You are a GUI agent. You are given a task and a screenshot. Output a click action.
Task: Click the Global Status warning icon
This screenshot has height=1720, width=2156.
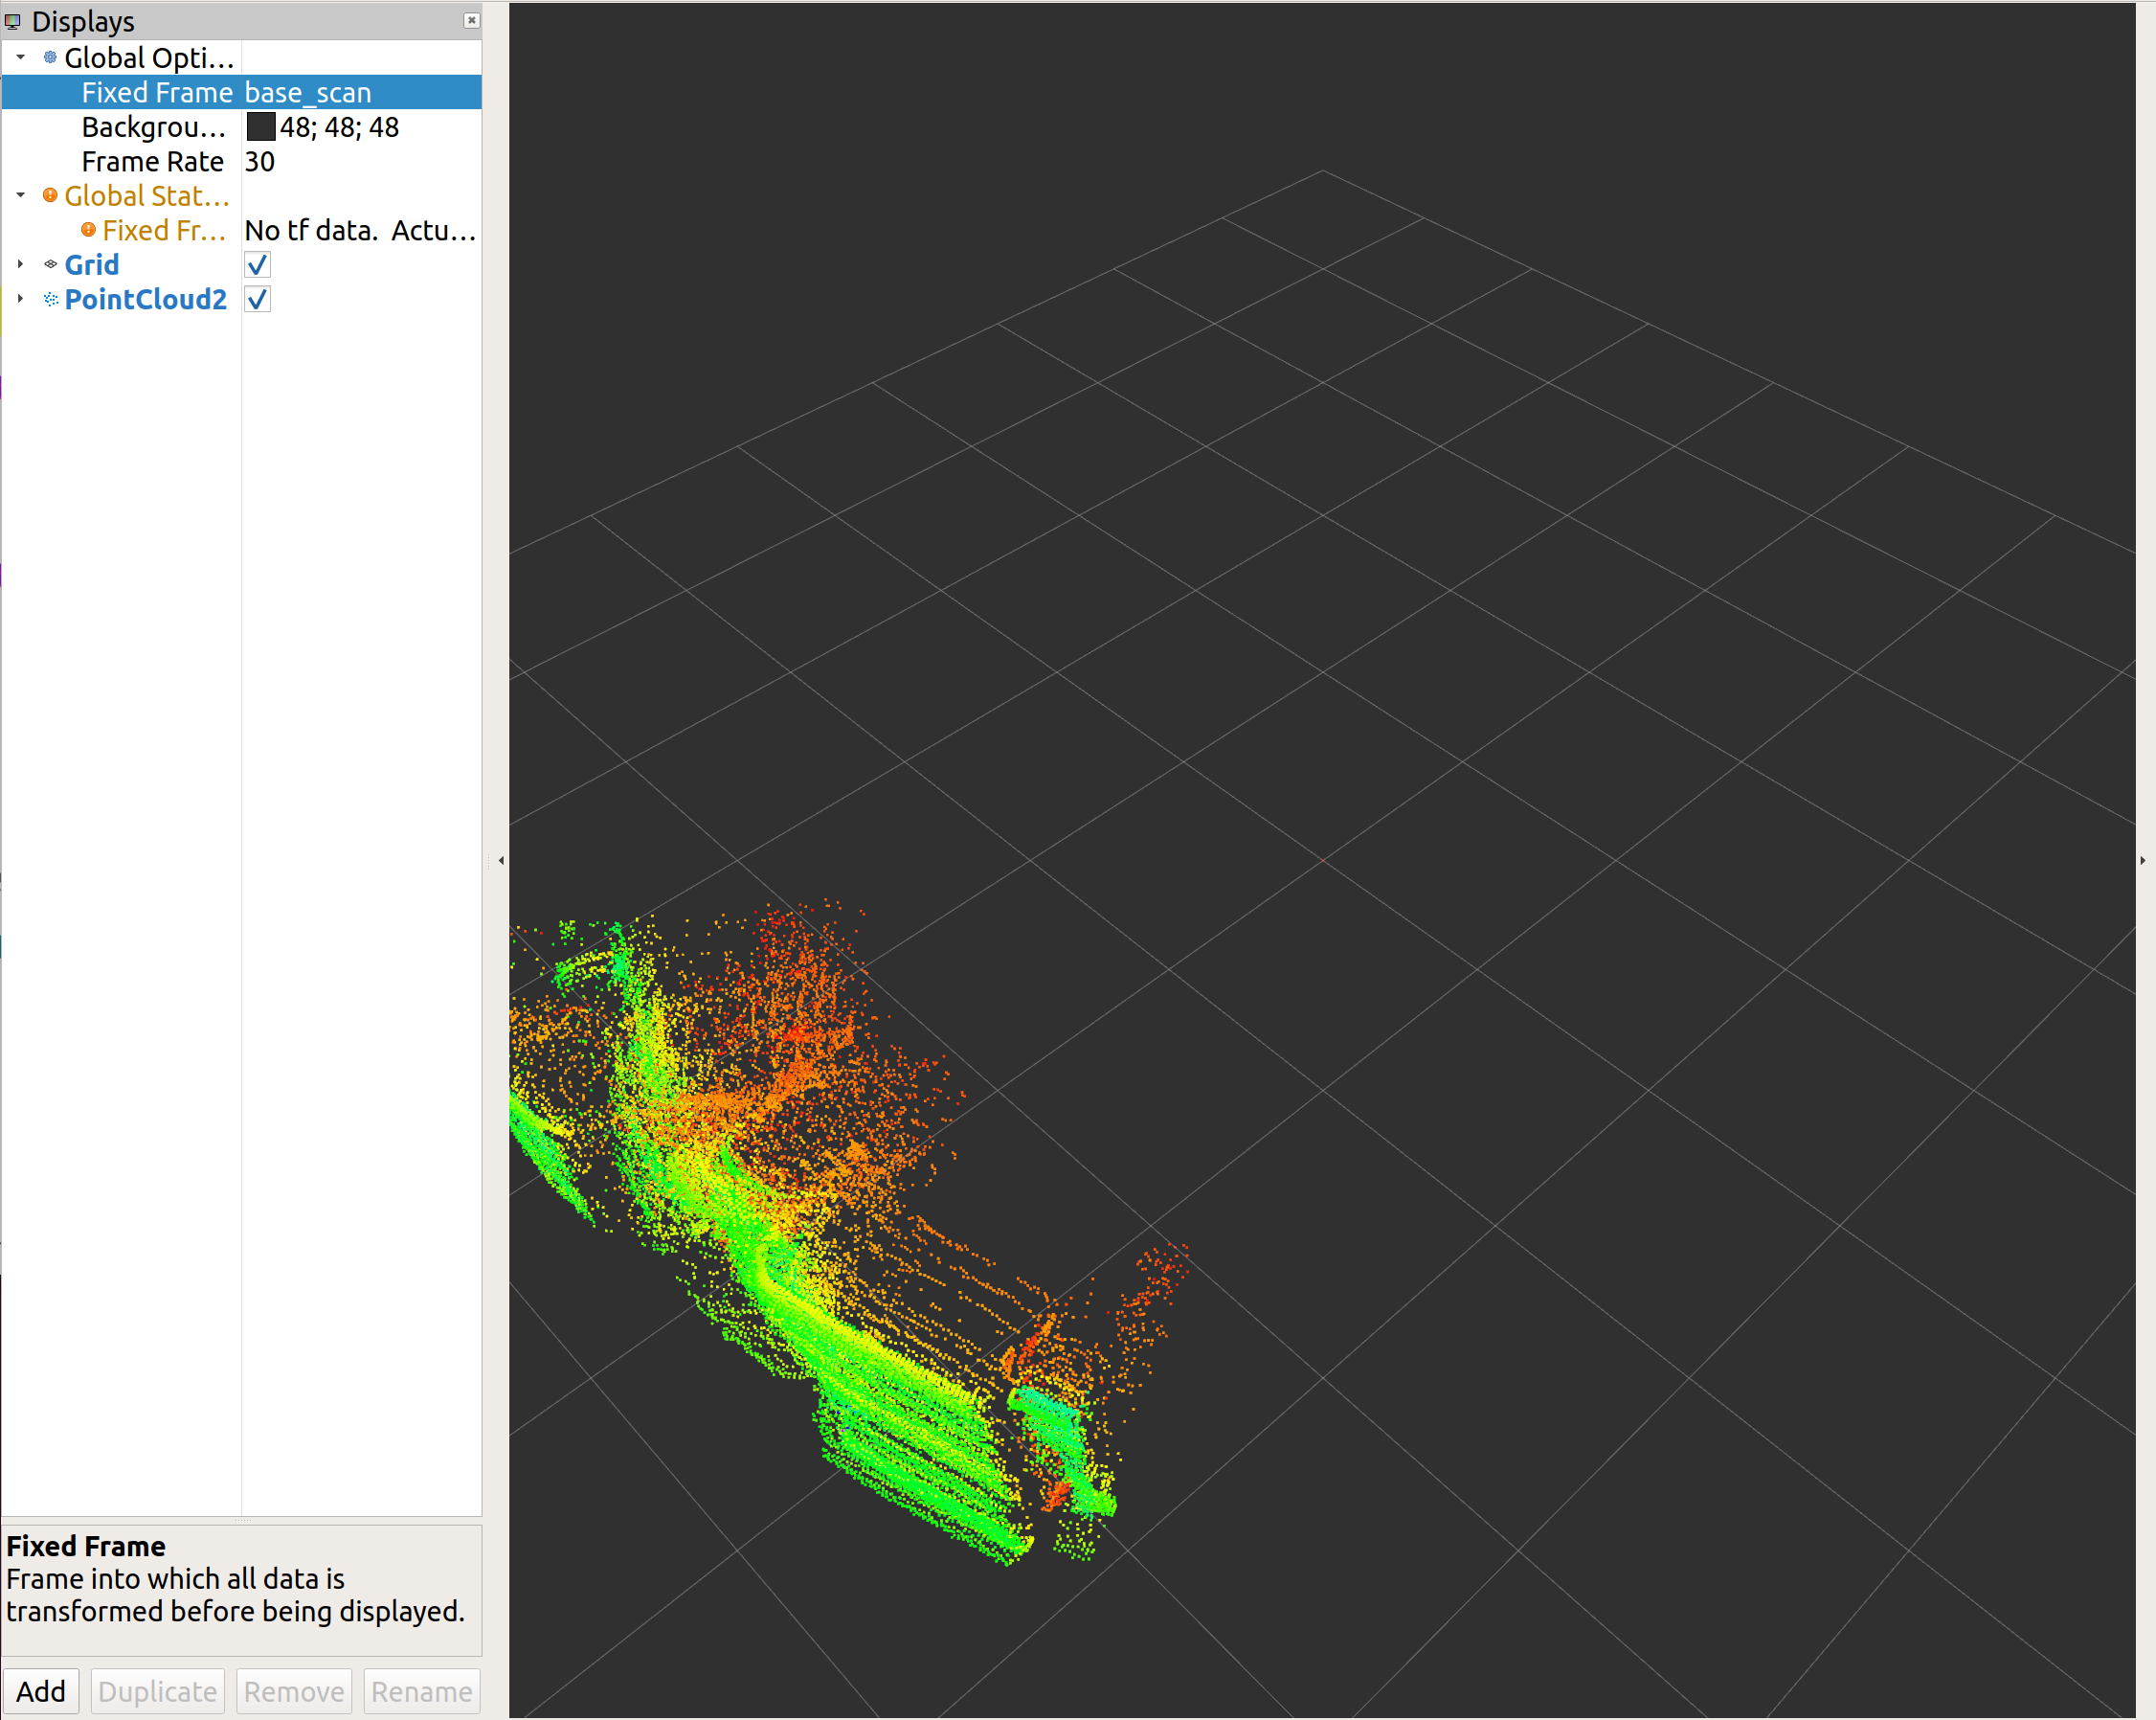point(50,196)
